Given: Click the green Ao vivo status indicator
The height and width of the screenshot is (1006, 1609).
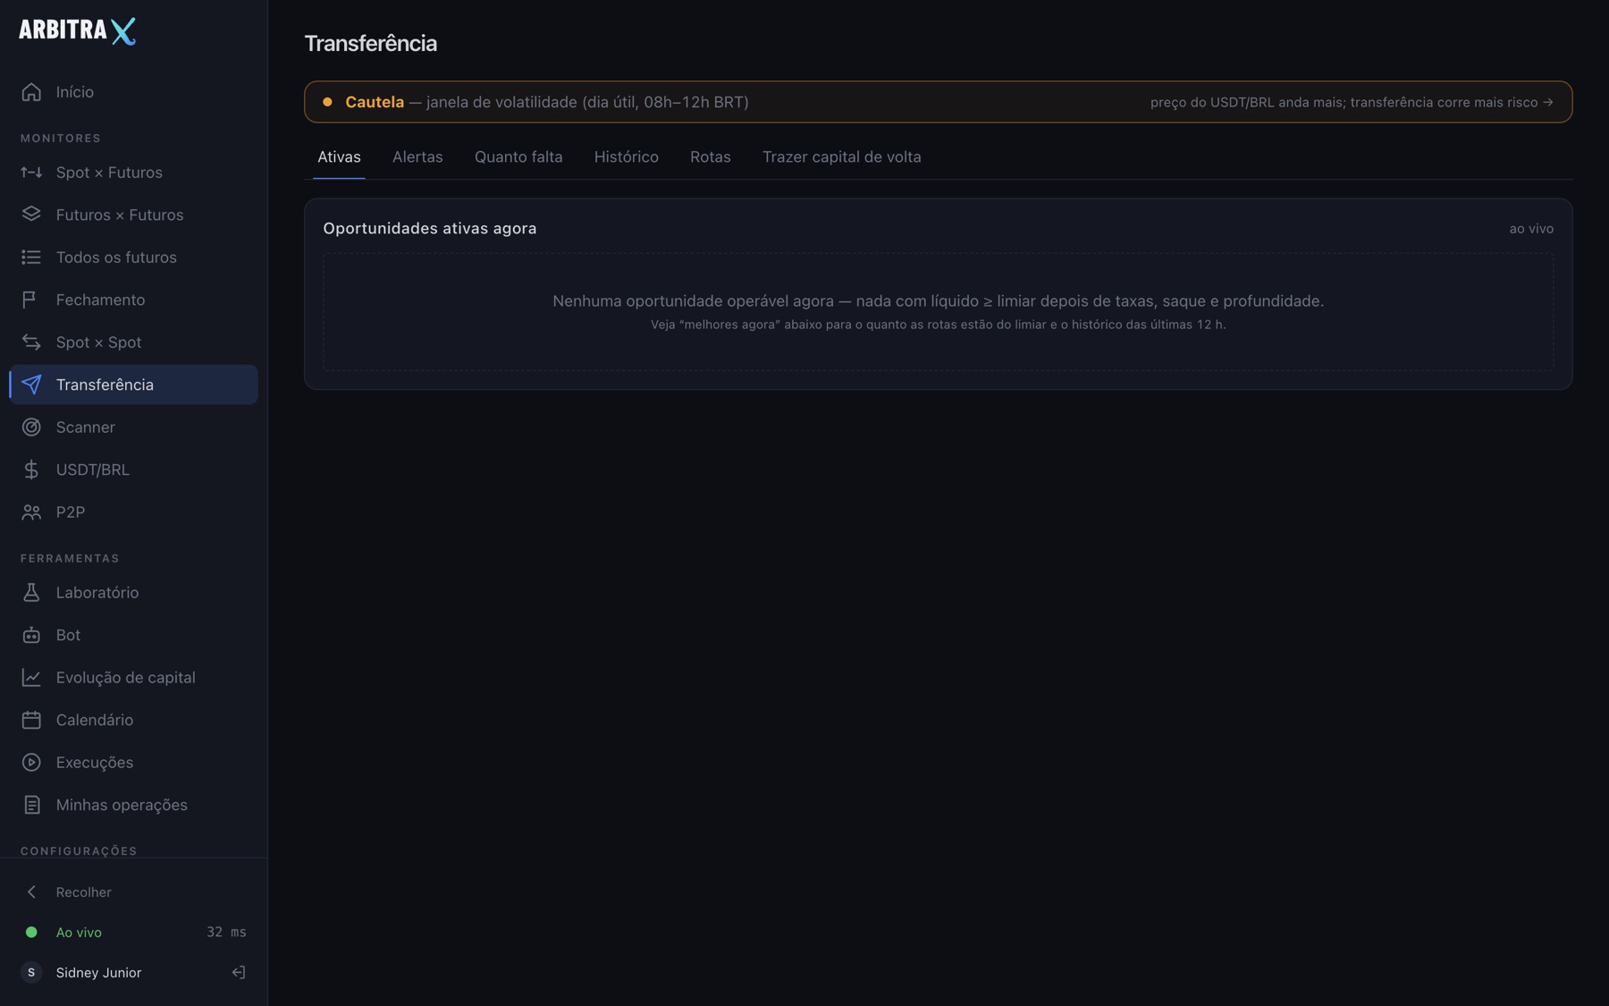Looking at the screenshot, I should (x=31, y=932).
